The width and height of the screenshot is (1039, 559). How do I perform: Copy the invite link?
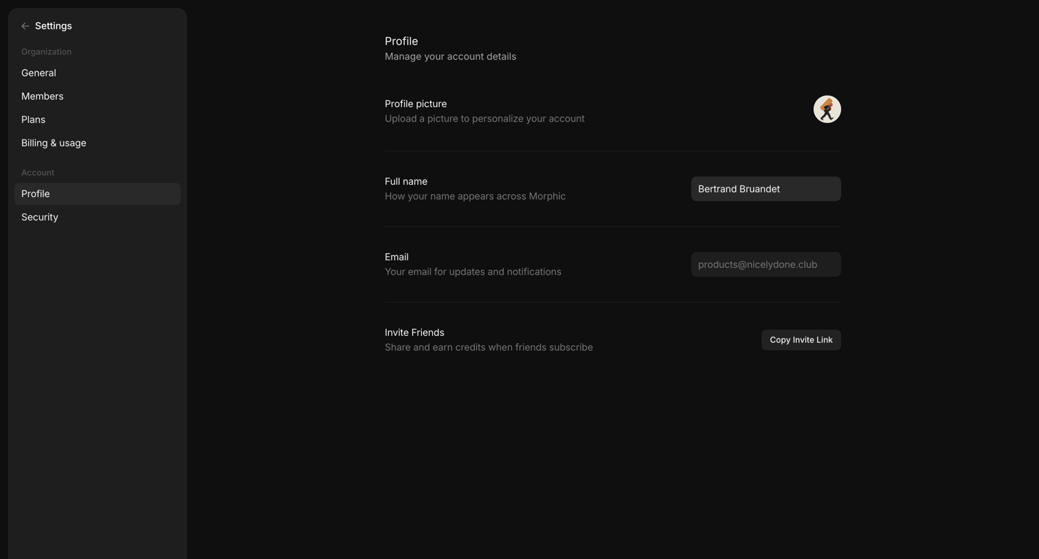(801, 340)
